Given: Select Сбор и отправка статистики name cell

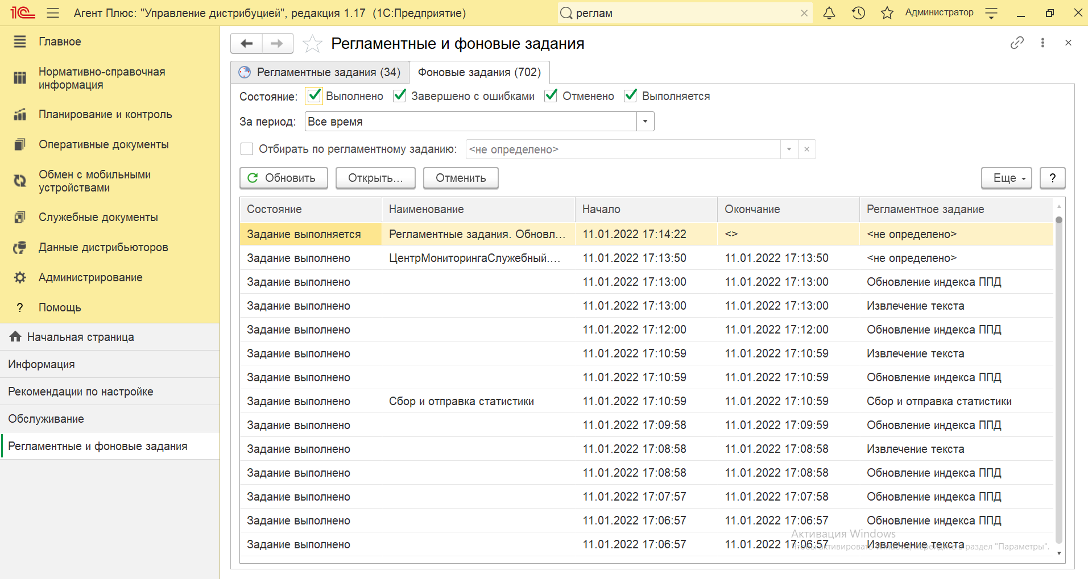Looking at the screenshot, I should coord(478,401).
